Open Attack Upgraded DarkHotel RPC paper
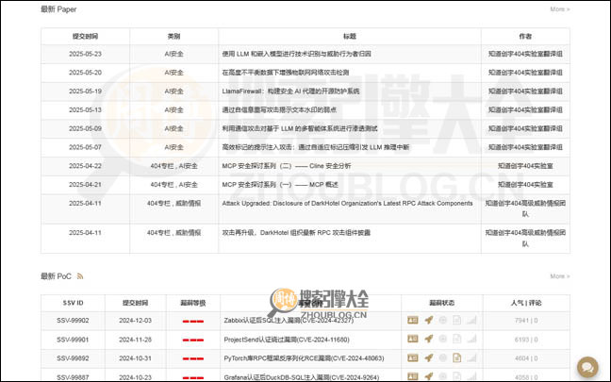Viewport: 611px width, 382px height. (x=347, y=204)
